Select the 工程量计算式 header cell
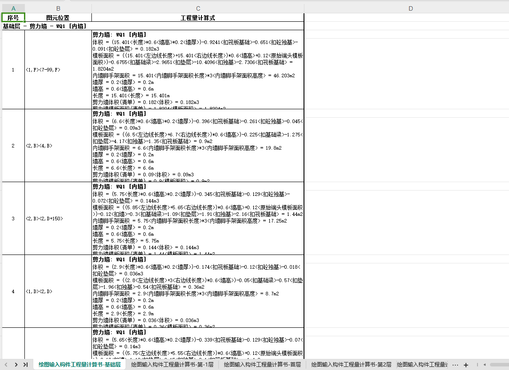 [x=198, y=17]
